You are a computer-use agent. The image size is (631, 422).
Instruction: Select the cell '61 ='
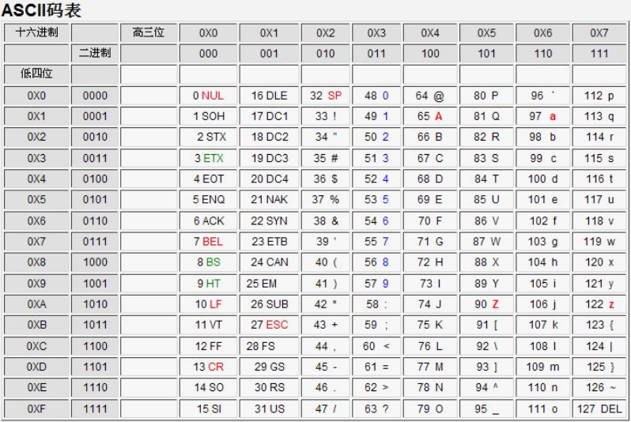point(376,367)
